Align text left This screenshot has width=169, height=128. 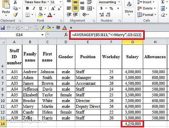pyautogui.click(x=69, y=8)
